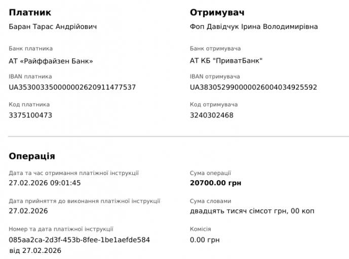Click the Отримувач section heading
Viewport: 349px width, 259px height.
[217, 13]
